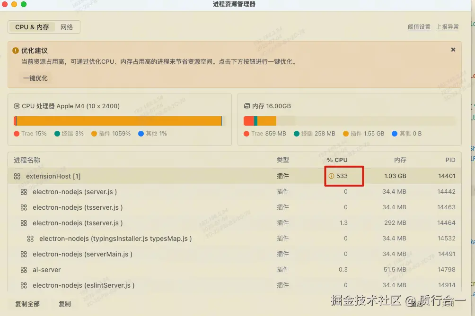Viewport: 475px width, 316px height.
Task: Dismiss the 优化建议 banner with the X
Action: click(x=453, y=49)
